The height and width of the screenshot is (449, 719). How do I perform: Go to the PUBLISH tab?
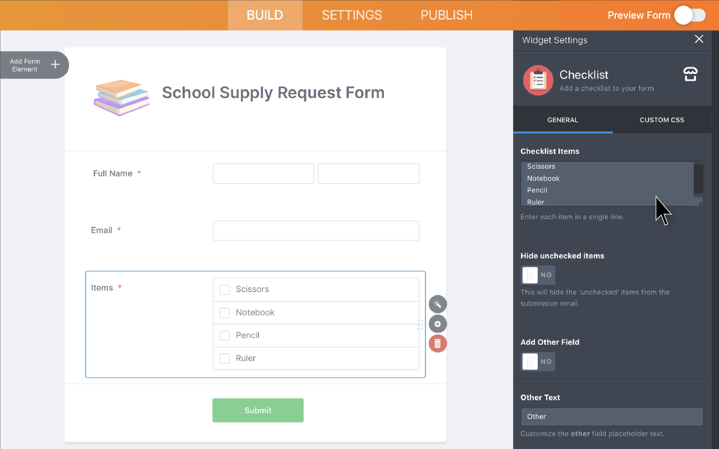point(446,15)
